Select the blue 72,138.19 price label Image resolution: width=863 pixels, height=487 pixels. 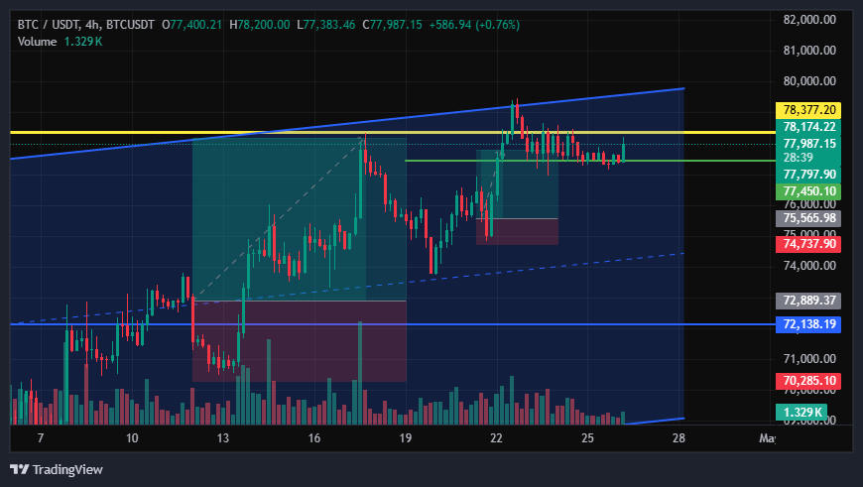tap(808, 324)
